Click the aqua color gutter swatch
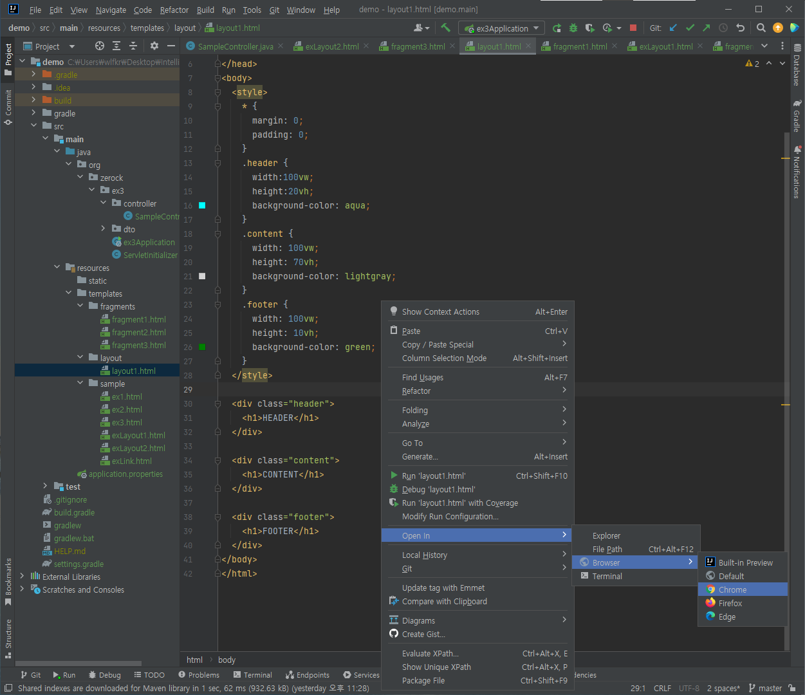Screen dimensions: 805x695 pos(202,205)
